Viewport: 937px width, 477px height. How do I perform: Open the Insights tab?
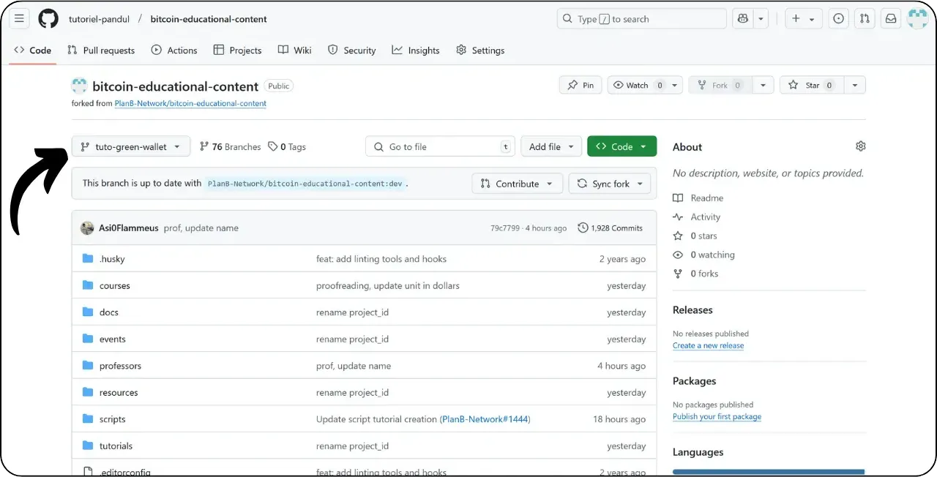click(415, 50)
